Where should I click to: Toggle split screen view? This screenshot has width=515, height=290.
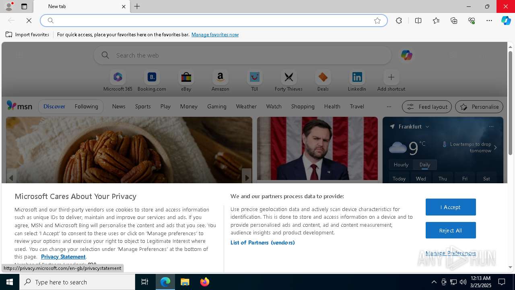click(x=418, y=21)
